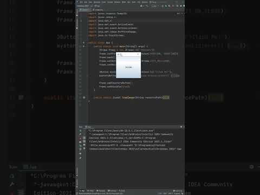The image size is (260, 195).
Task: Click the run gutter icon beside class App
Action: tap(83, 43)
